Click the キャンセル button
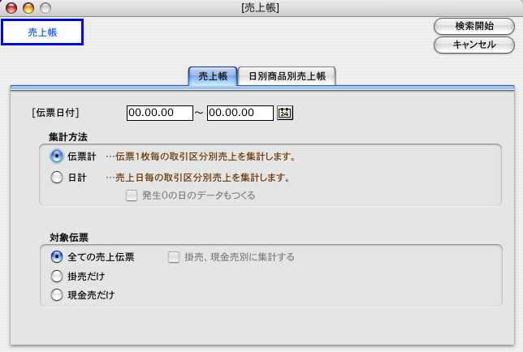This screenshot has width=523, height=352. 474,45
